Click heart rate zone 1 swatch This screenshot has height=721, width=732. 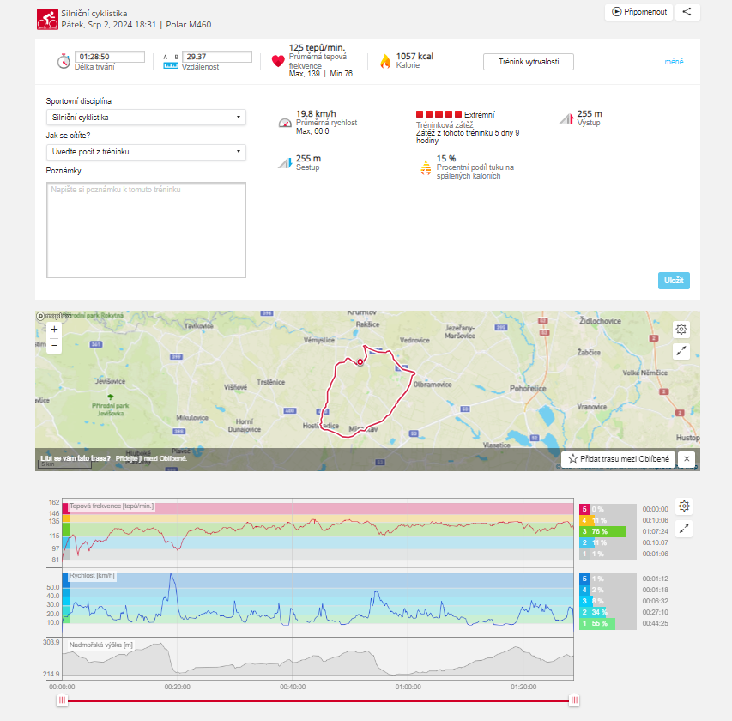coord(584,554)
